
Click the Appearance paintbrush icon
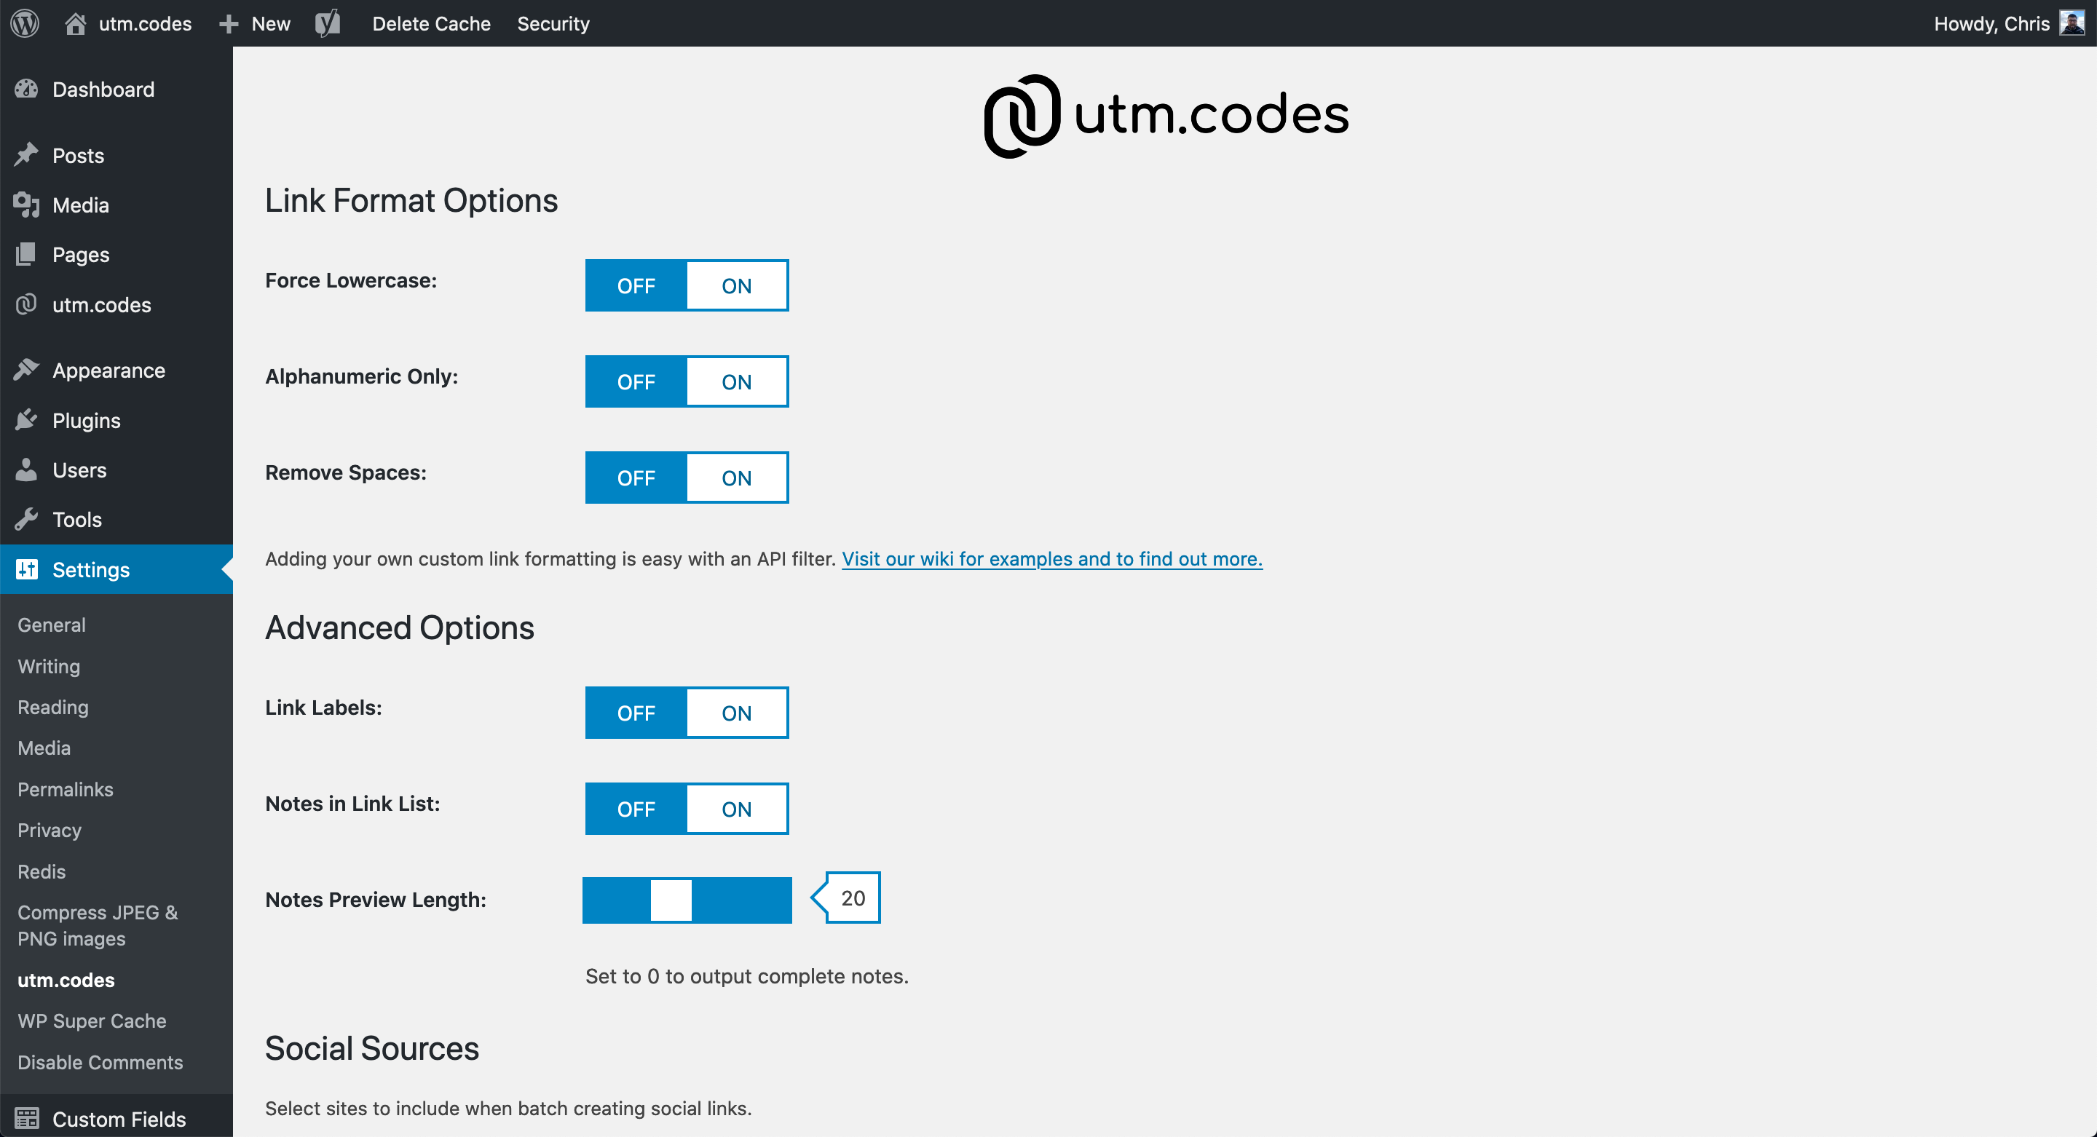tap(27, 371)
